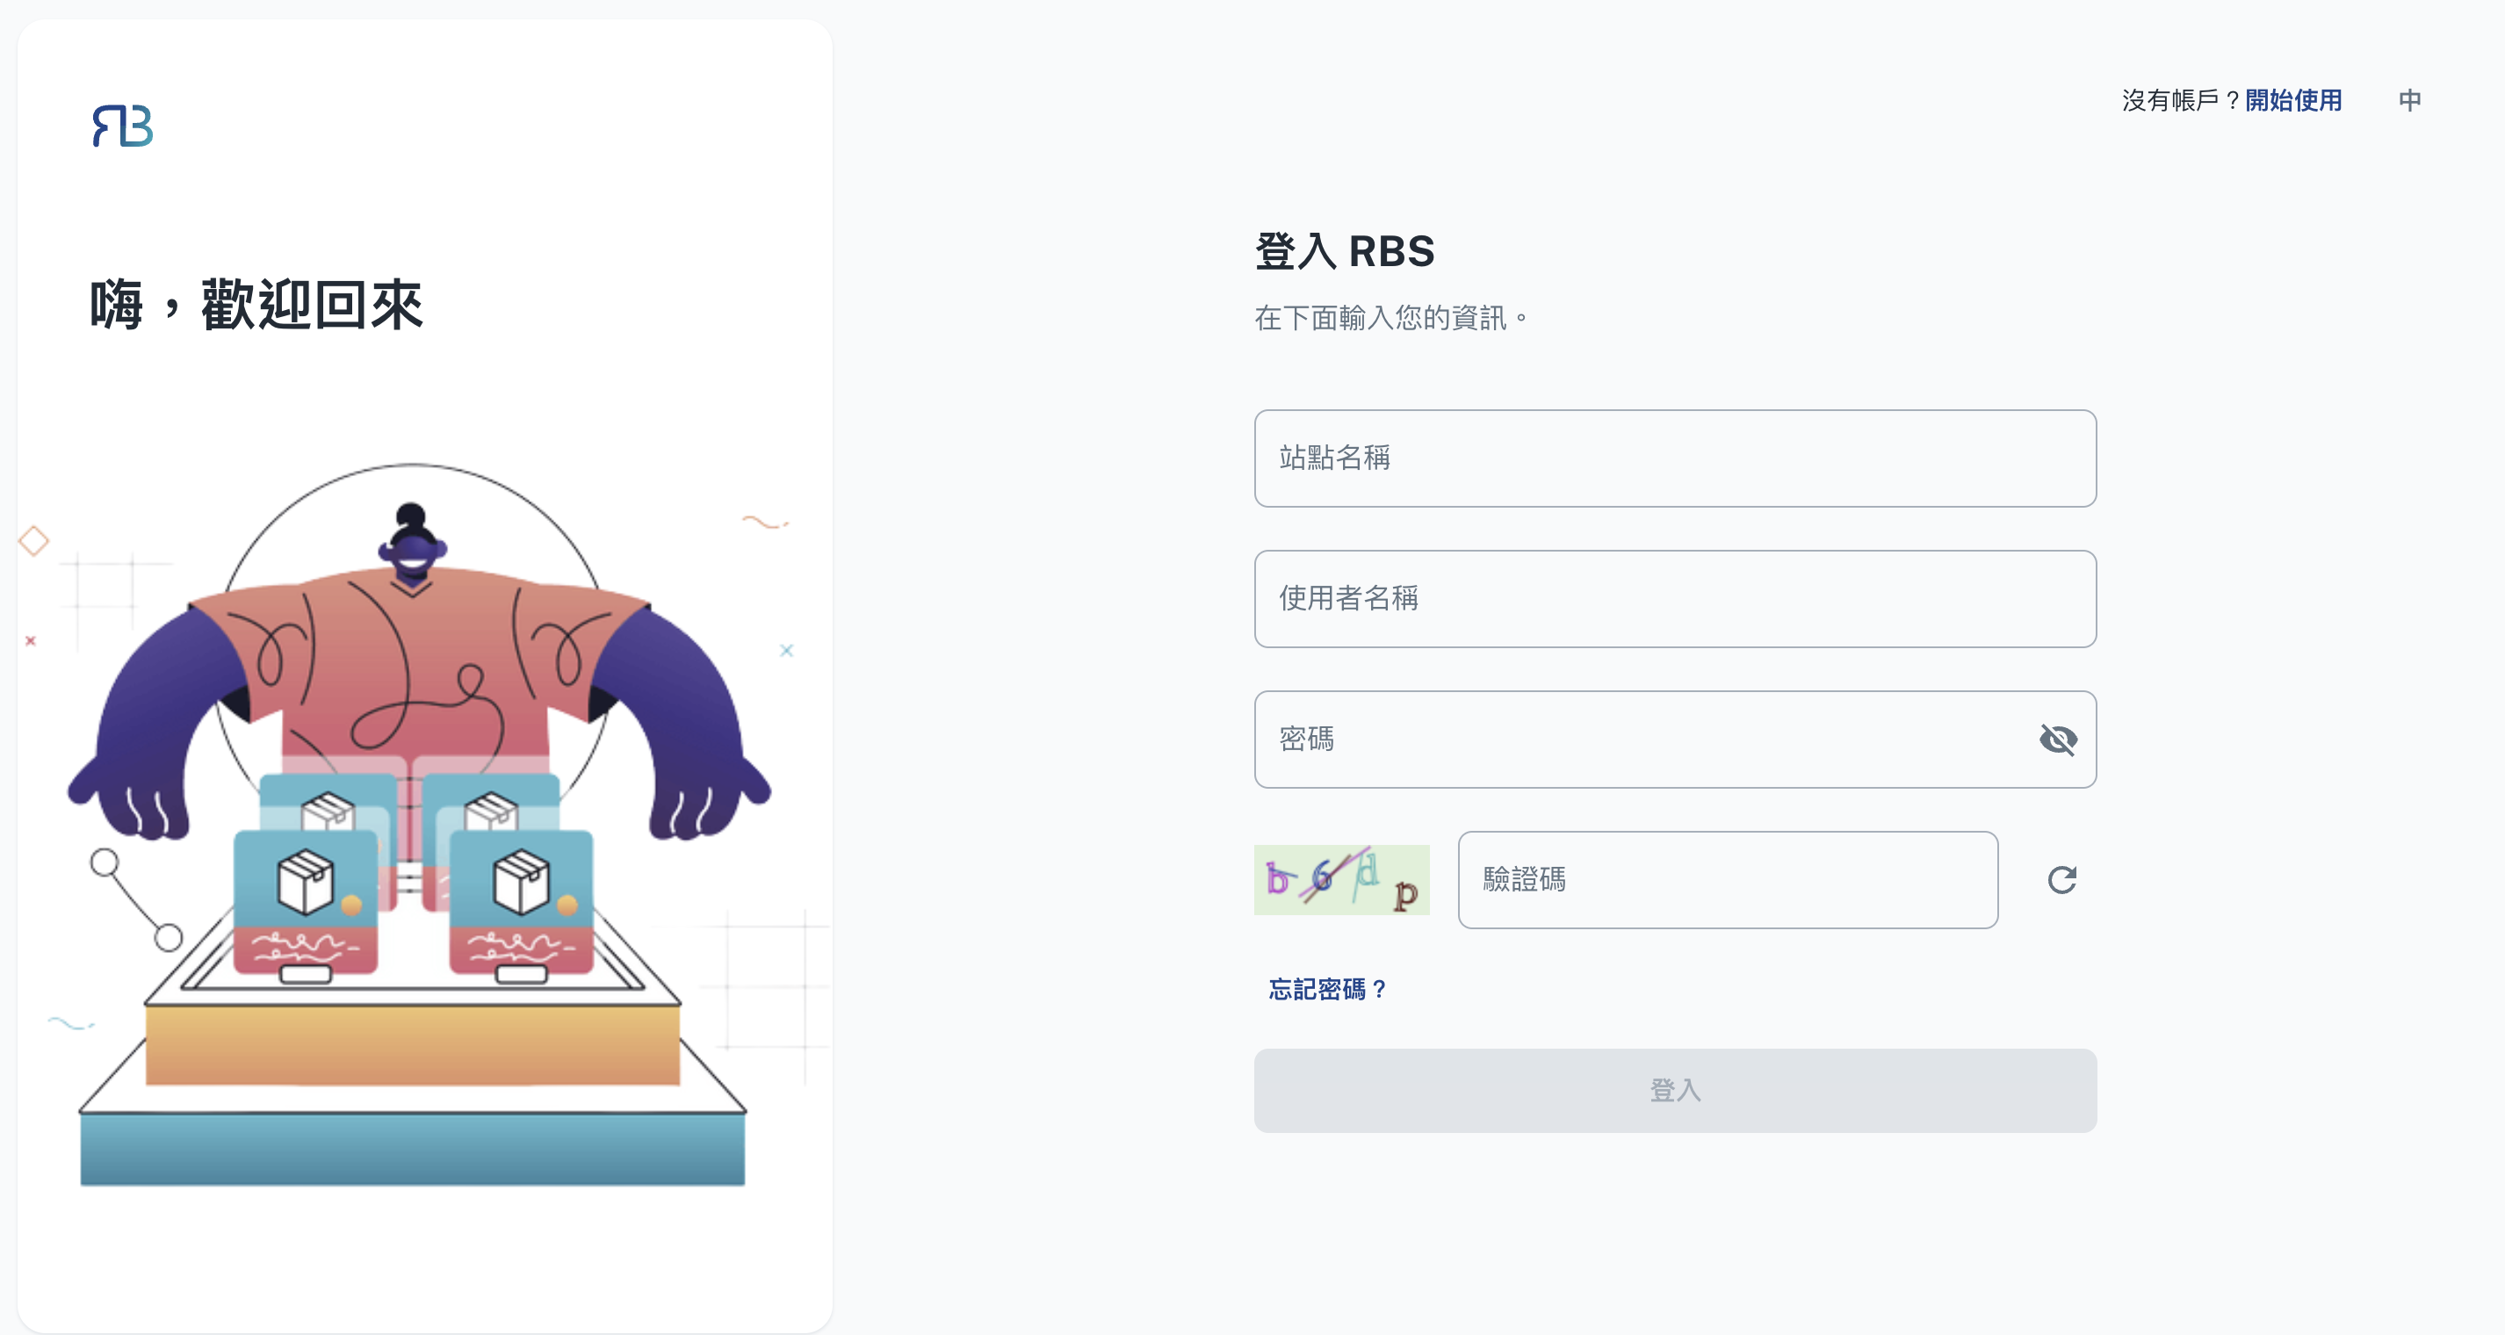Click the 忘記密碼？ link

(x=1327, y=989)
